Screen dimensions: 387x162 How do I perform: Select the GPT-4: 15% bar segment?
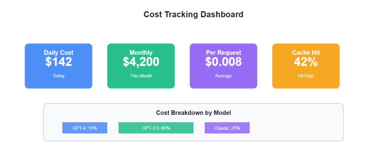pos(85,128)
